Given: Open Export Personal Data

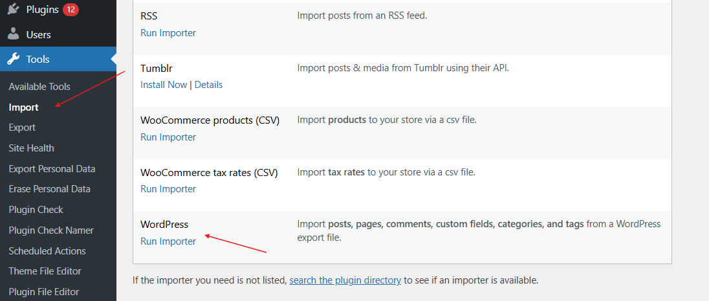Looking at the screenshot, I should [52, 169].
